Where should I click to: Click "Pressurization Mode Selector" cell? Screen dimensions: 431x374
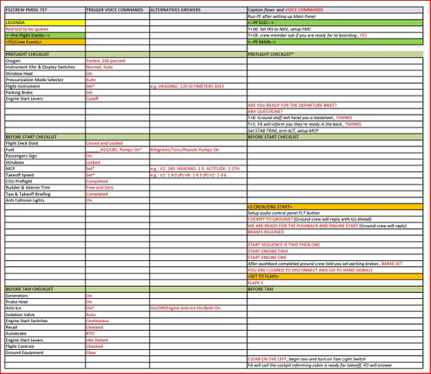coord(45,79)
